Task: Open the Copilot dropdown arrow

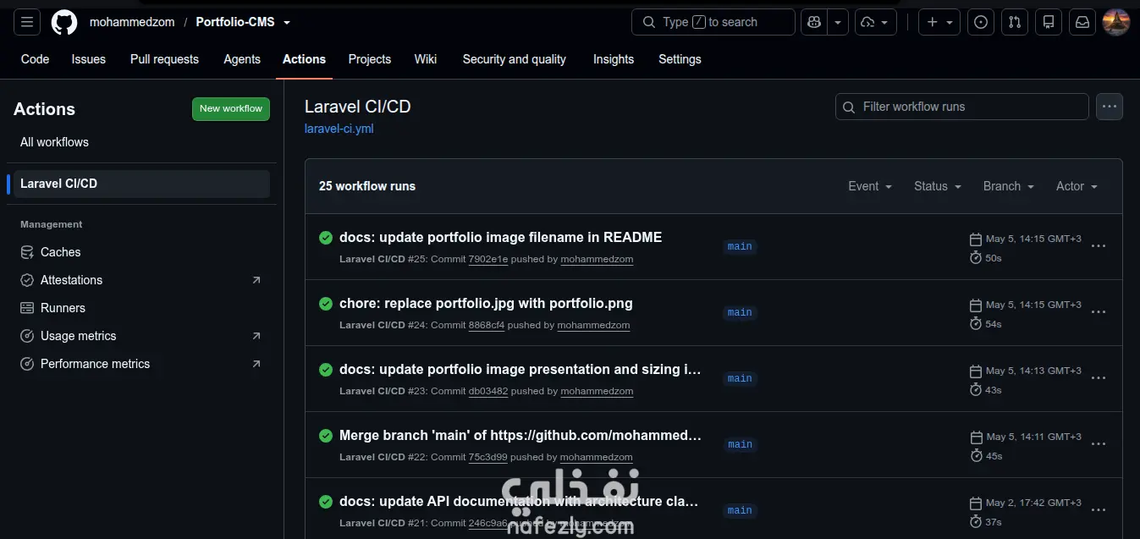Action: [x=838, y=22]
